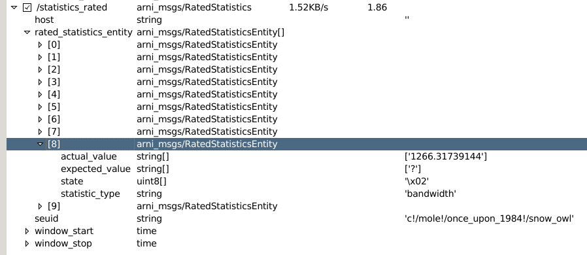This screenshot has width=587, height=255.
Task: Expand entity [0] in the list
Action: [41, 45]
